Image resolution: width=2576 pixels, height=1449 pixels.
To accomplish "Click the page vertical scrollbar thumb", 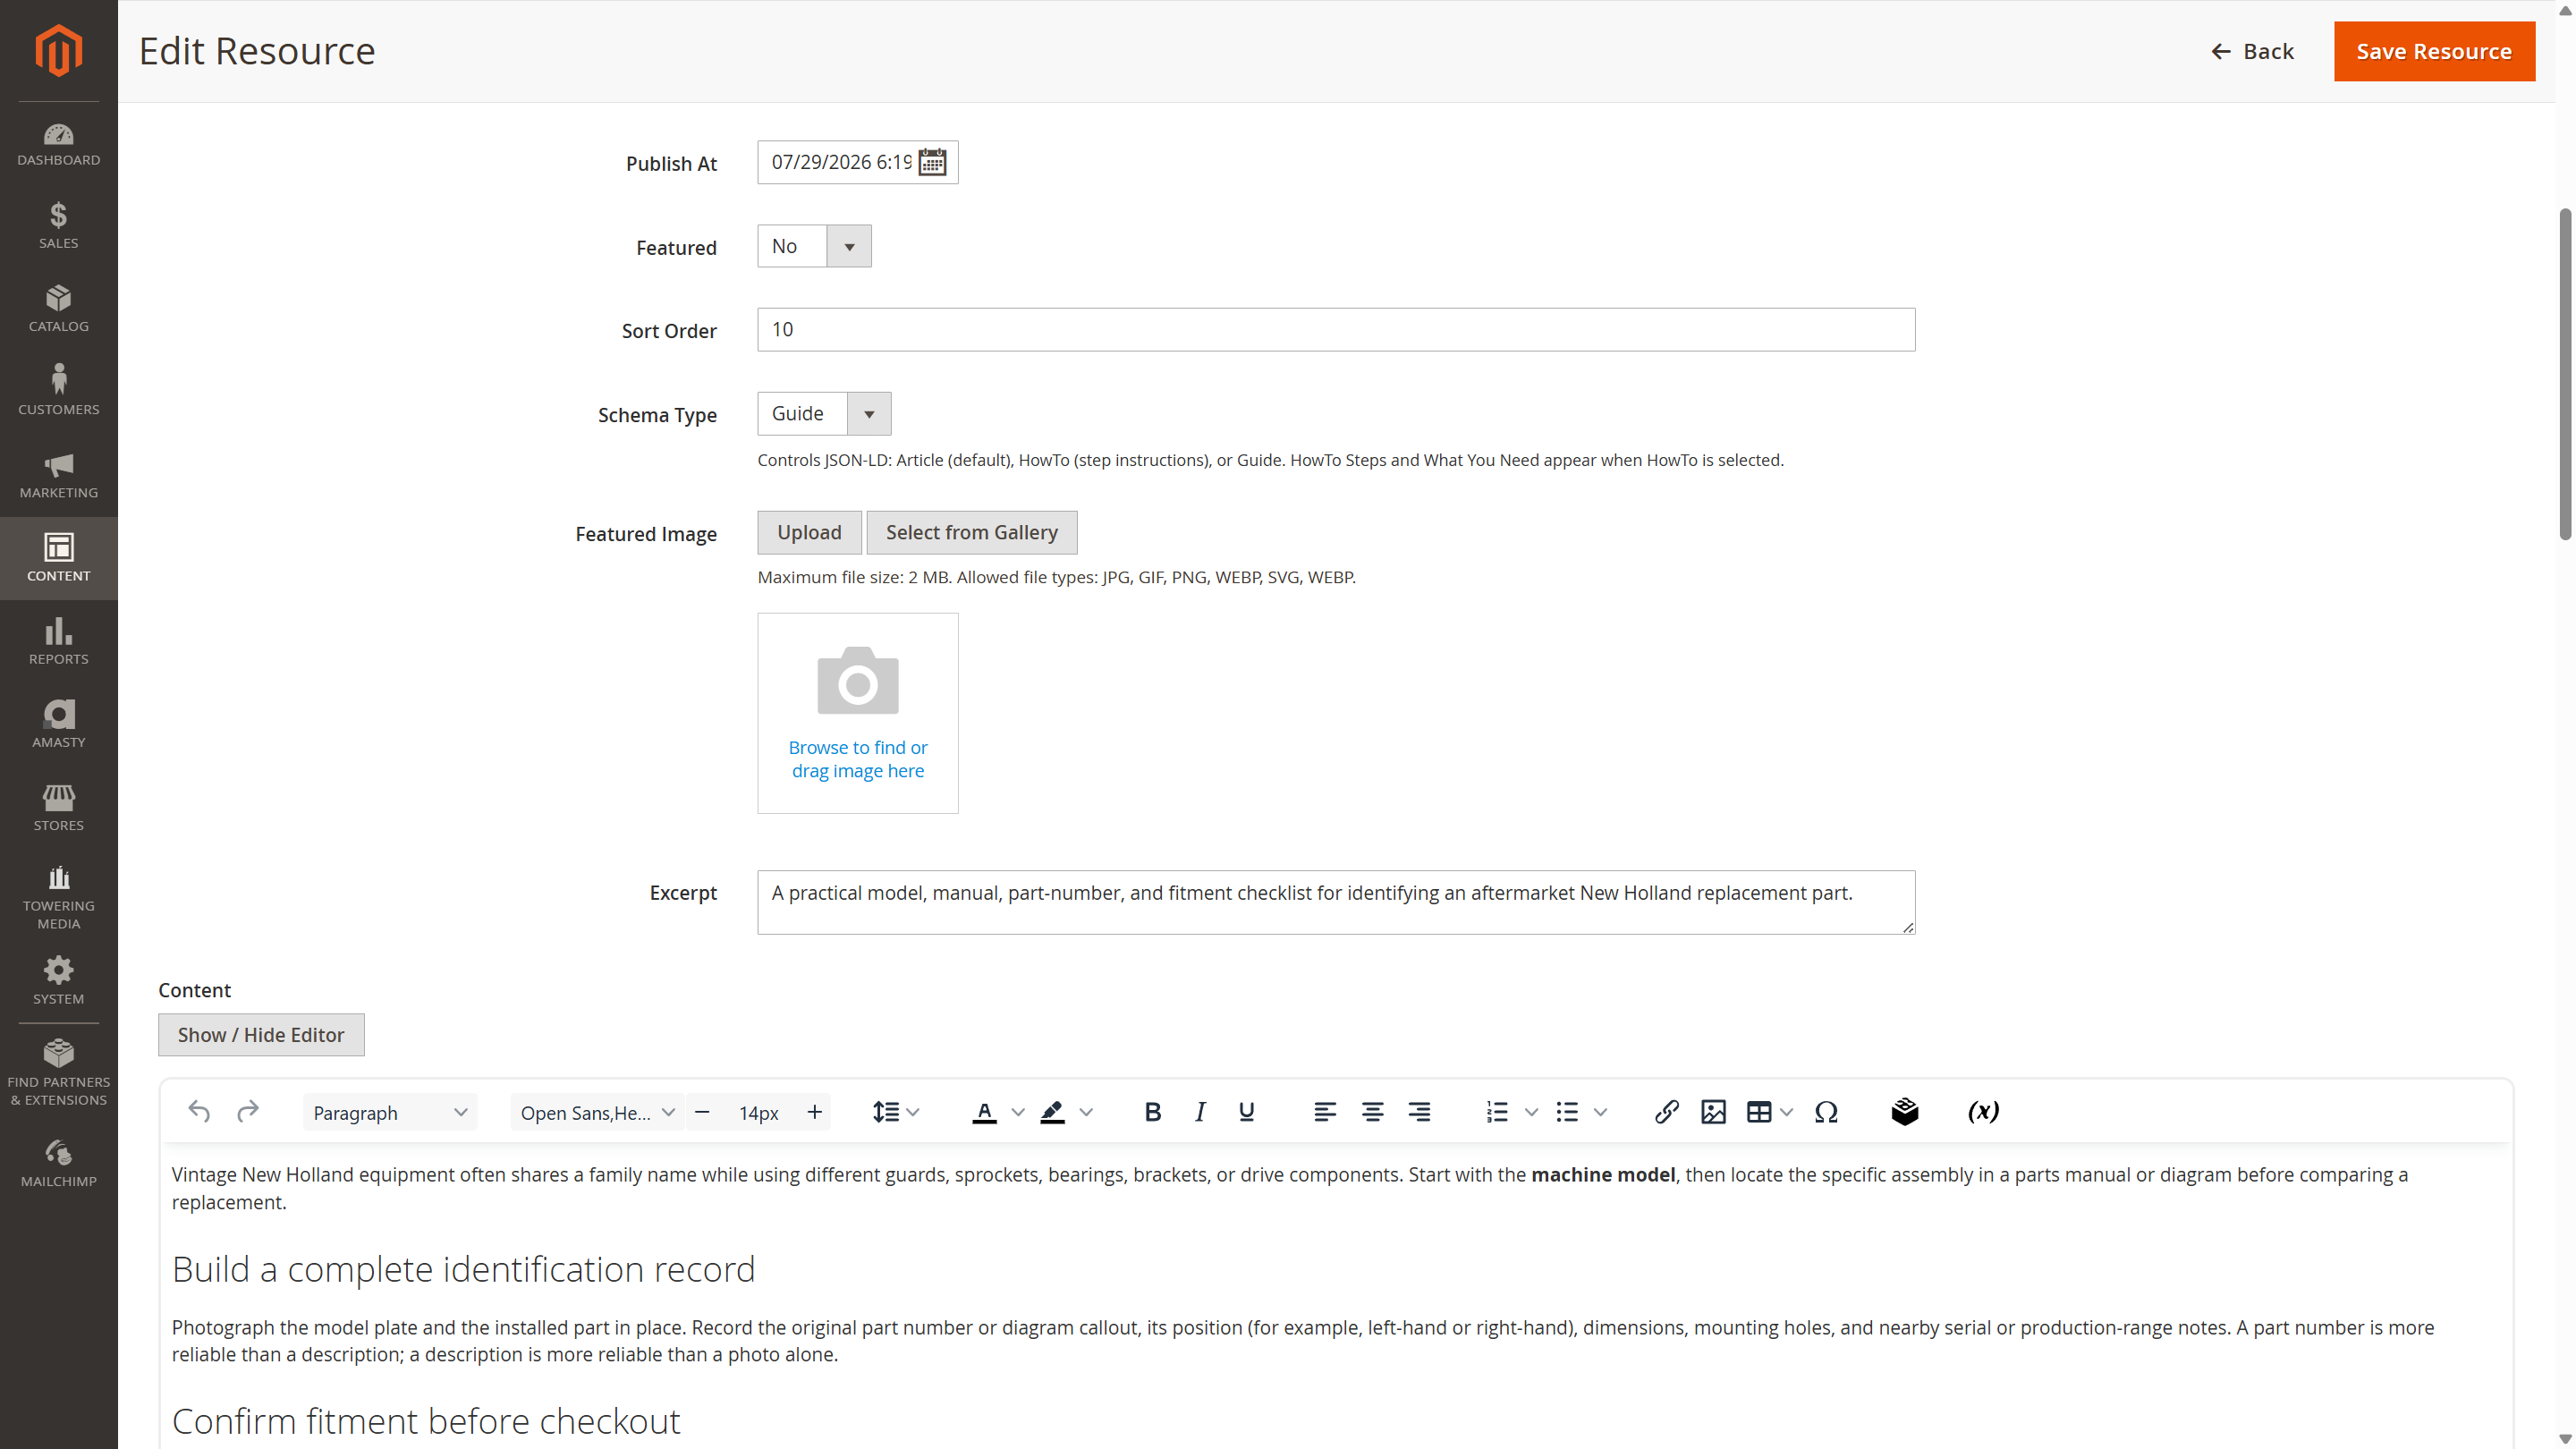I will pos(2565,375).
